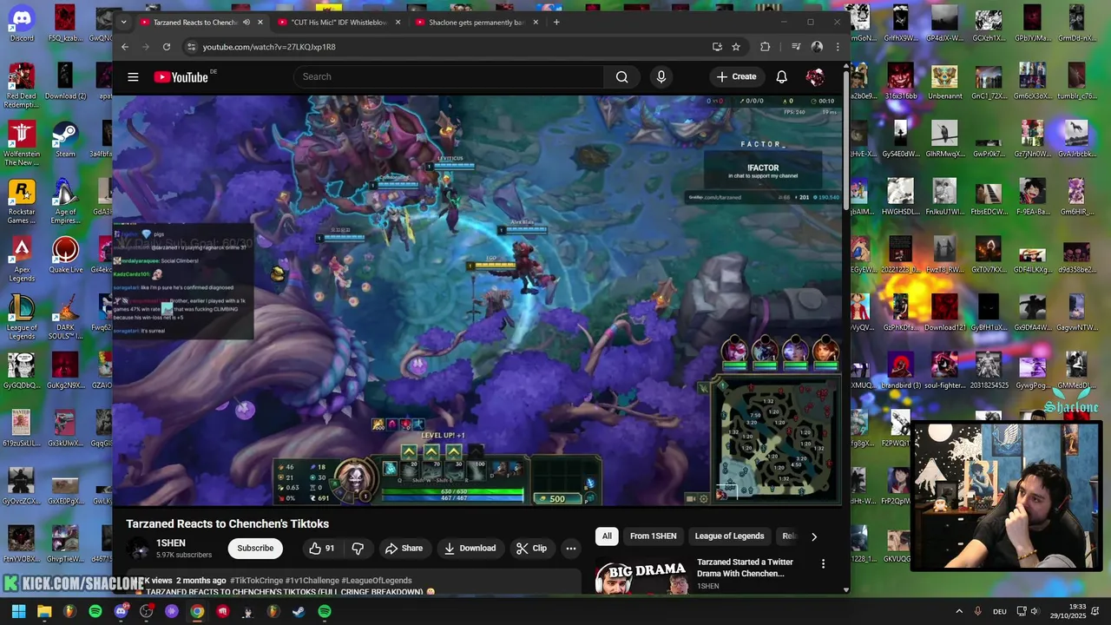This screenshot has width=1111, height=625.
Task: Reload the page in Chrome
Action: 167,47
